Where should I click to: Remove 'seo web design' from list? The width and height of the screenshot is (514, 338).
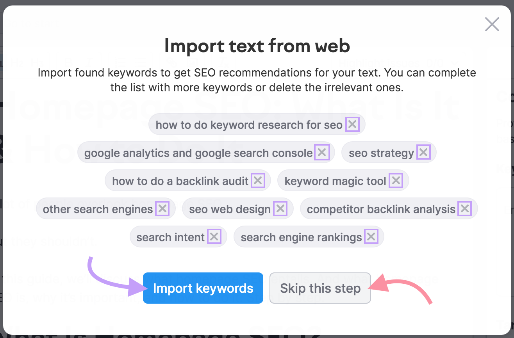[x=280, y=209]
